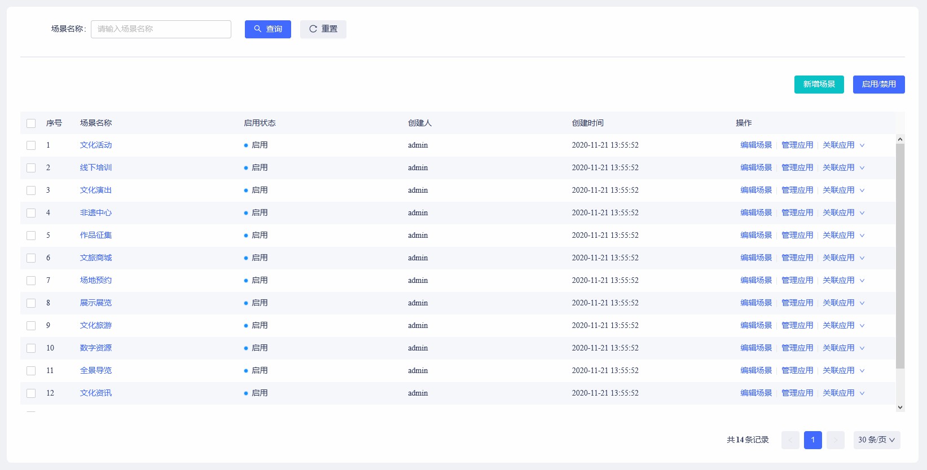Click the 启用 status in 文化活动 row
The height and width of the screenshot is (470, 927).
click(256, 145)
